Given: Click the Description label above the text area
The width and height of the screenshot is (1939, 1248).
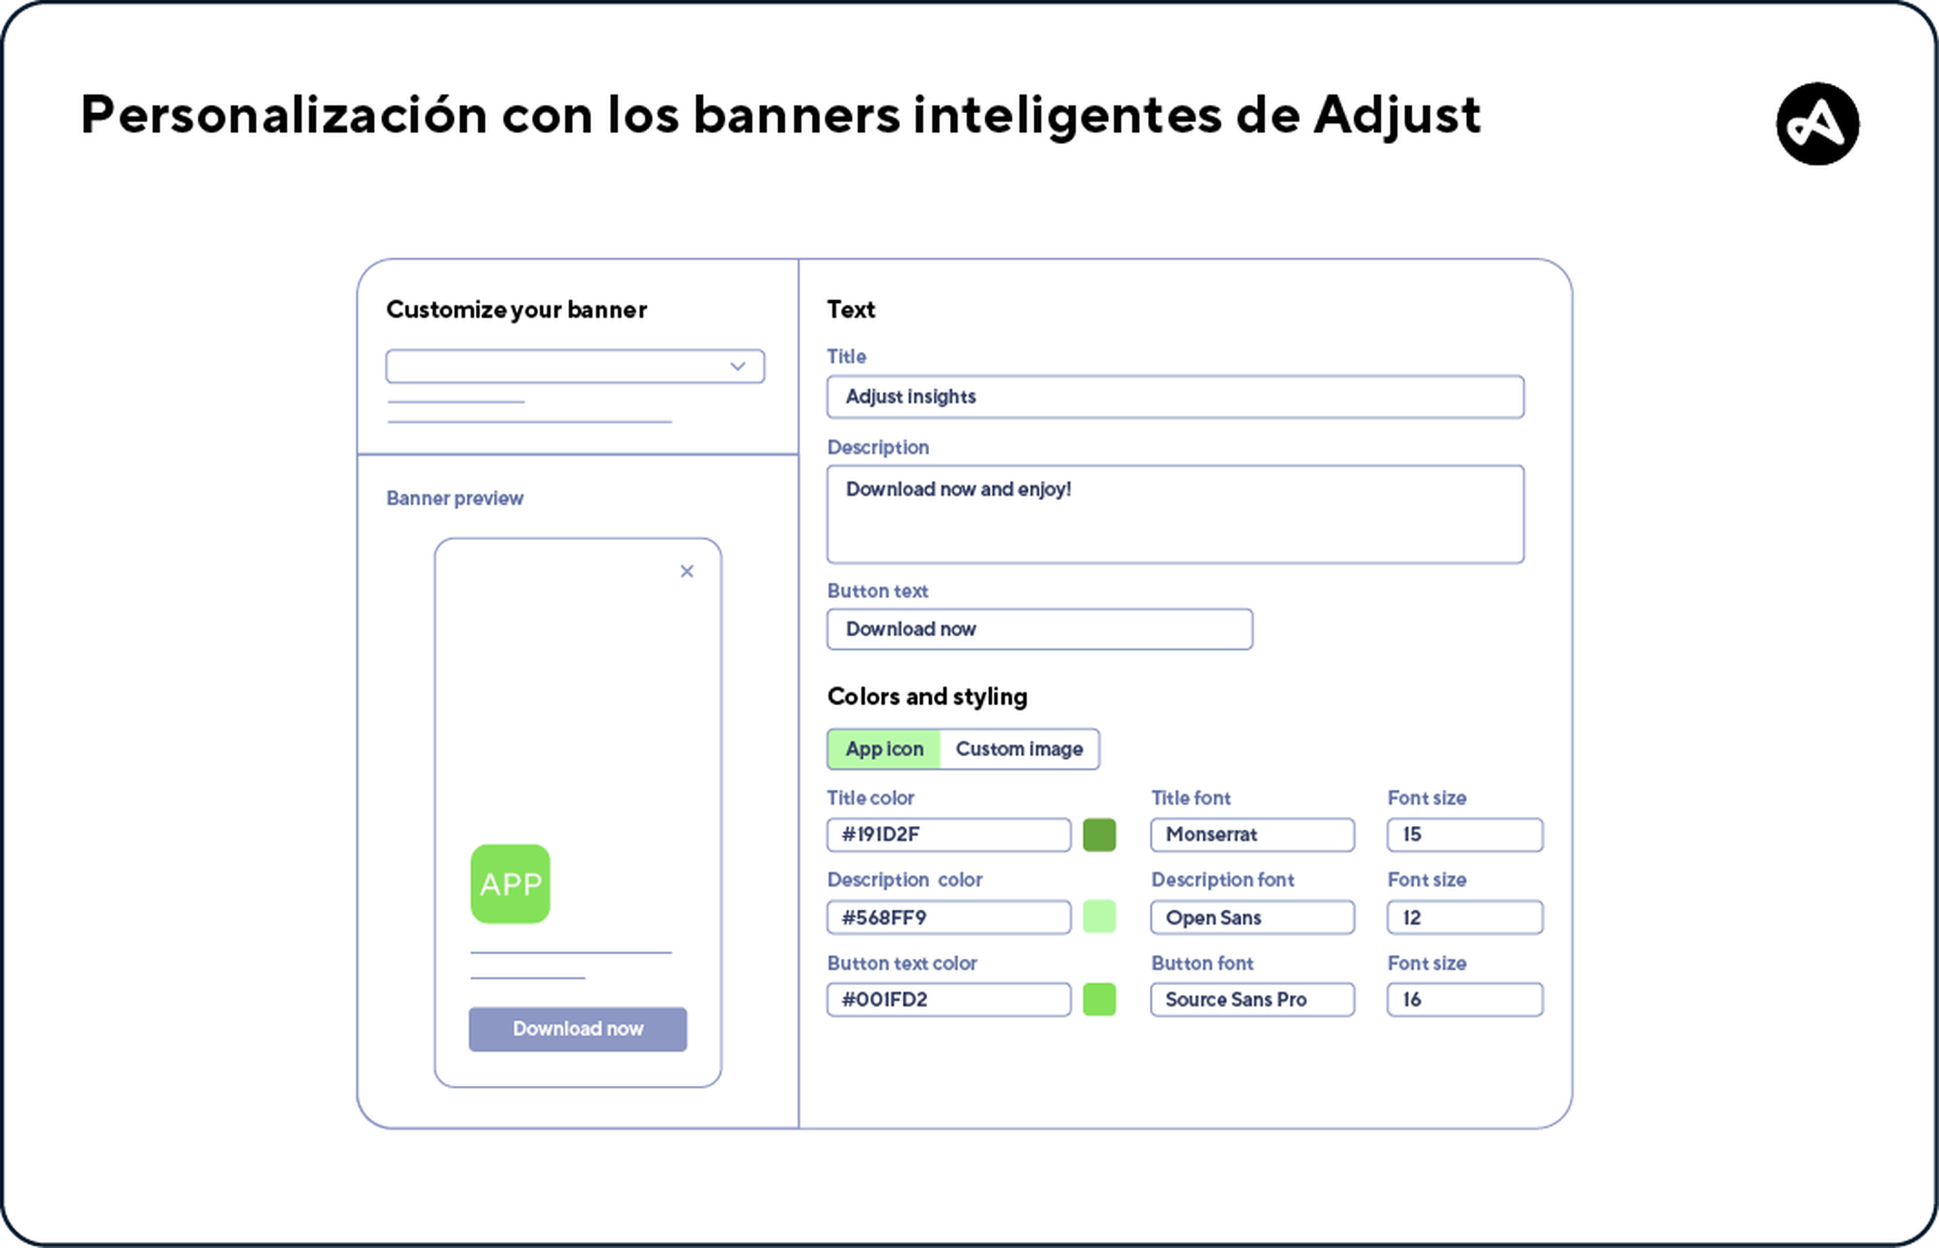Looking at the screenshot, I should point(877,448).
